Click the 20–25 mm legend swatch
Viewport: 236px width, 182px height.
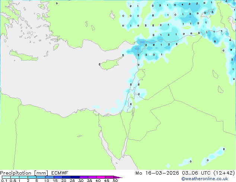pyautogui.click(x=66, y=177)
